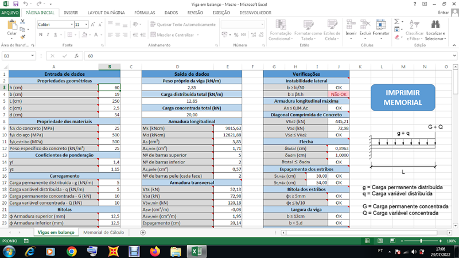Screen dimensions: 459x258
Task: Click the IMPRIMIR MEMORIAL button
Action: pyautogui.click(x=403, y=97)
